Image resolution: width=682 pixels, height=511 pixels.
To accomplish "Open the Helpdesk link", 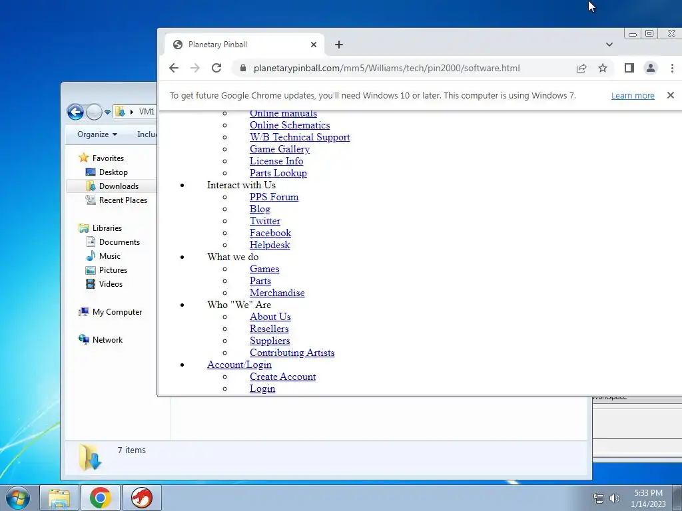I will click(x=270, y=245).
